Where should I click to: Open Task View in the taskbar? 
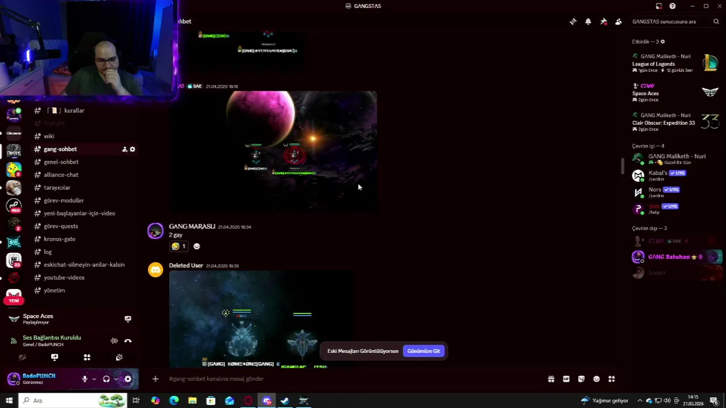pyautogui.click(x=136, y=401)
